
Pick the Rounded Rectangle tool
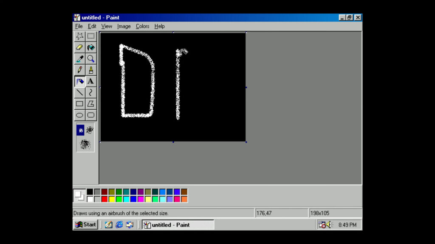[x=90, y=115]
